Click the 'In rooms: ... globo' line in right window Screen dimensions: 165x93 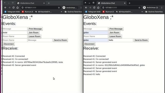[x=114, y=65]
